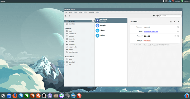Click the Google+ logo icon
This screenshot has height=99, width=190.
coord(97,25)
